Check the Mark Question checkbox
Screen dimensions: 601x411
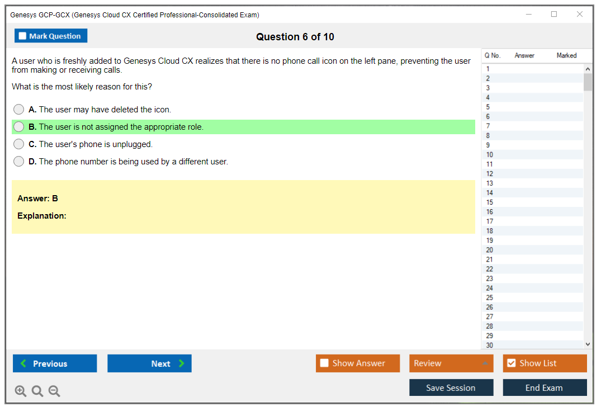click(x=23, y=36)
